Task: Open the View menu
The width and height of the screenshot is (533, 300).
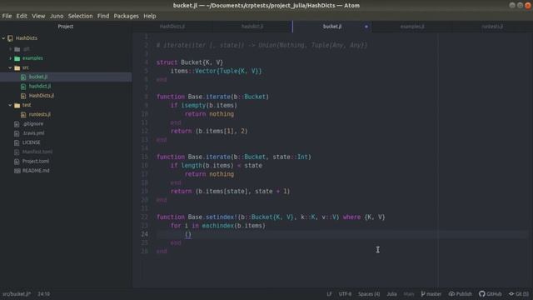Action: (x=38, y=16)
